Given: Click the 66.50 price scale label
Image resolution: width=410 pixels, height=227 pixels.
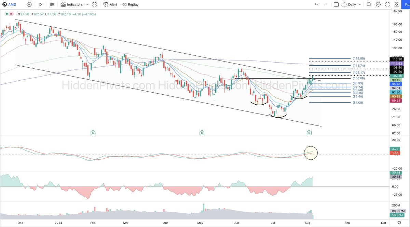Looking at the screenshot, I should click(x=397, y=125).
